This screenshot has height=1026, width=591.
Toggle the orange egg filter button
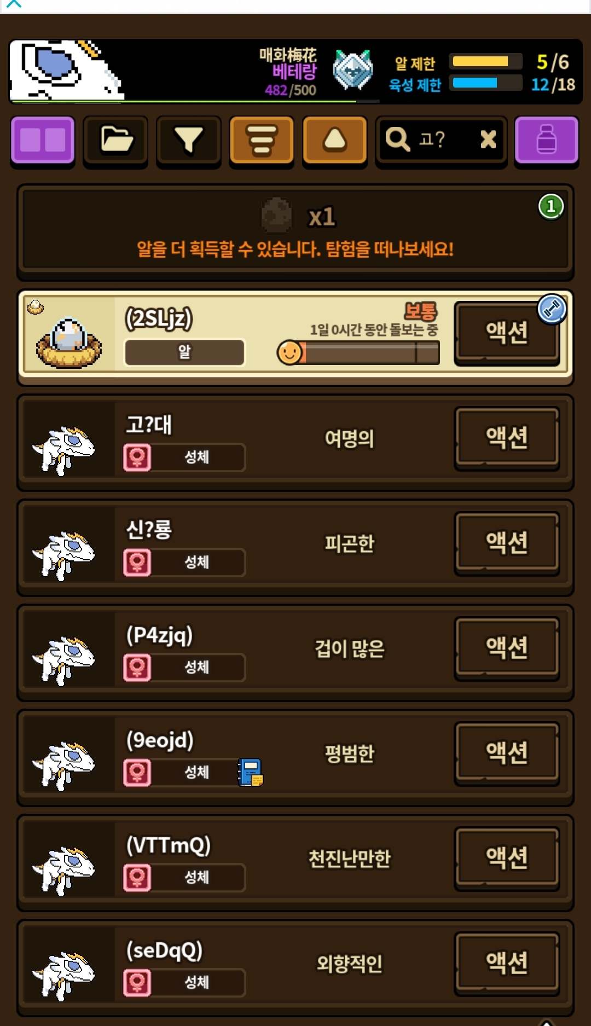(x=335, y=141)
